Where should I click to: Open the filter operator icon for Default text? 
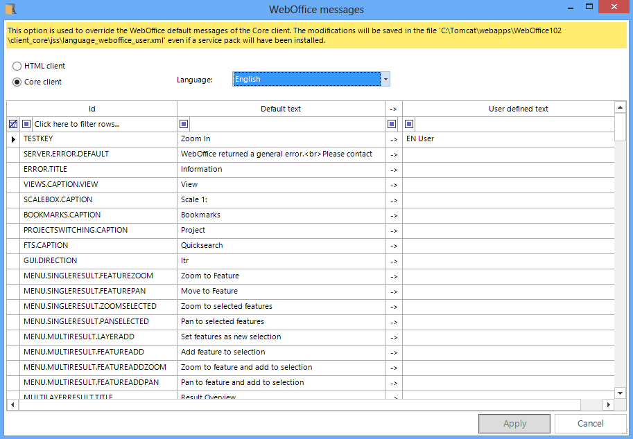[x=184, y=123]
